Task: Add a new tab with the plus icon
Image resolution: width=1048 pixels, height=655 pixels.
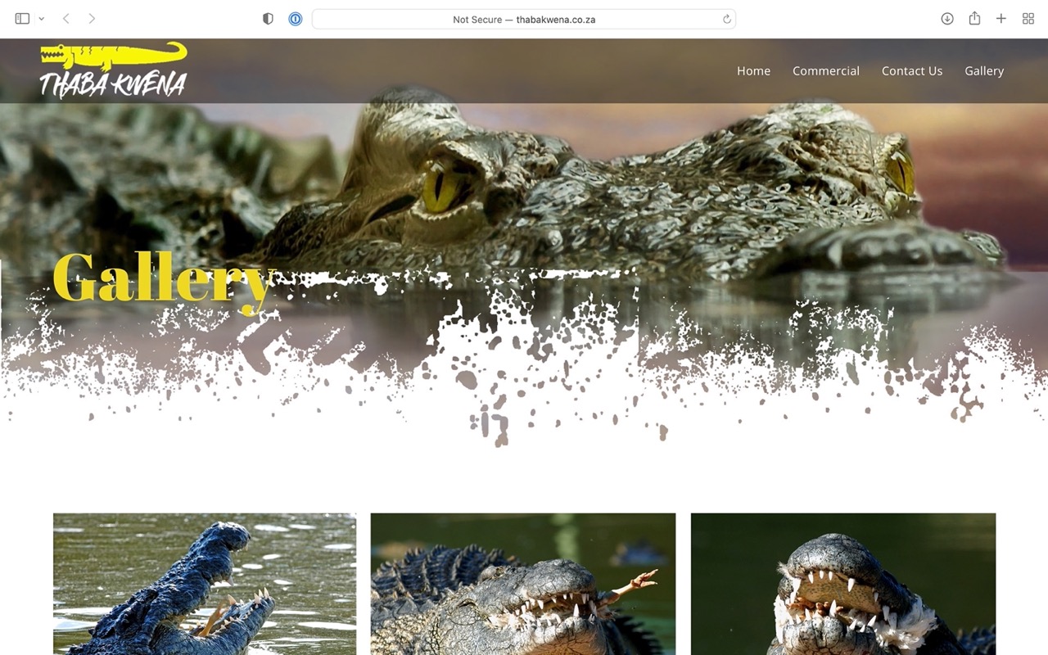Action: 1001,19
